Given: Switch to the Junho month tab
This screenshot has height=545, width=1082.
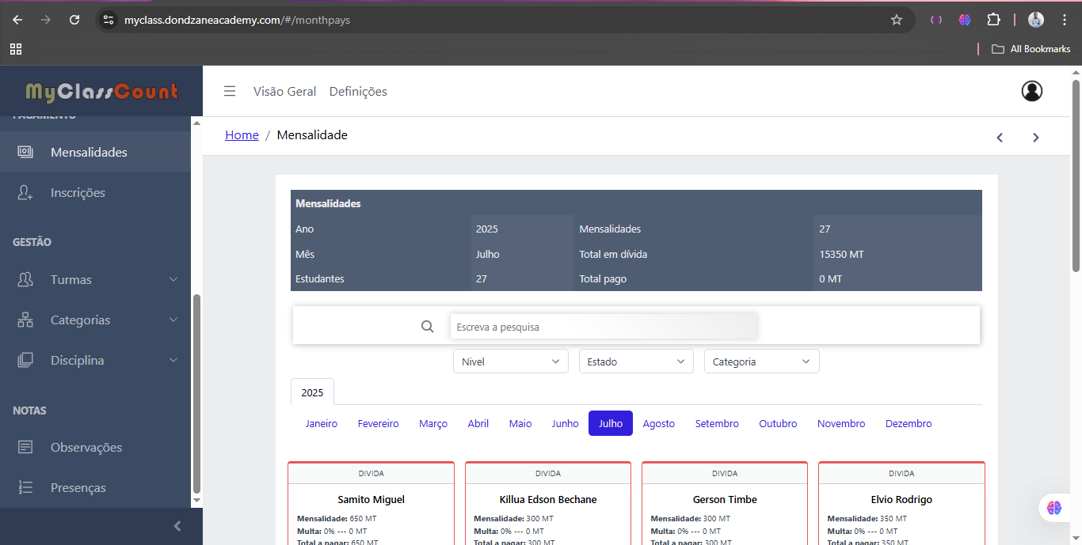Looking at the screenshot, I should pos(565,424).
